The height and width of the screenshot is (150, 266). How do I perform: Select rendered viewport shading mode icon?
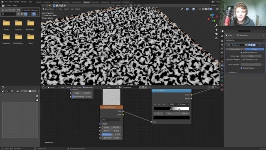tap(212, 9)
